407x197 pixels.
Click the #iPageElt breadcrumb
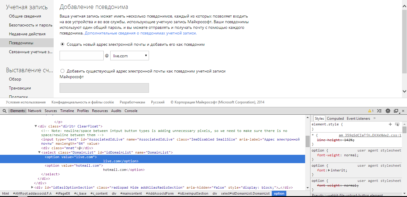63,193
